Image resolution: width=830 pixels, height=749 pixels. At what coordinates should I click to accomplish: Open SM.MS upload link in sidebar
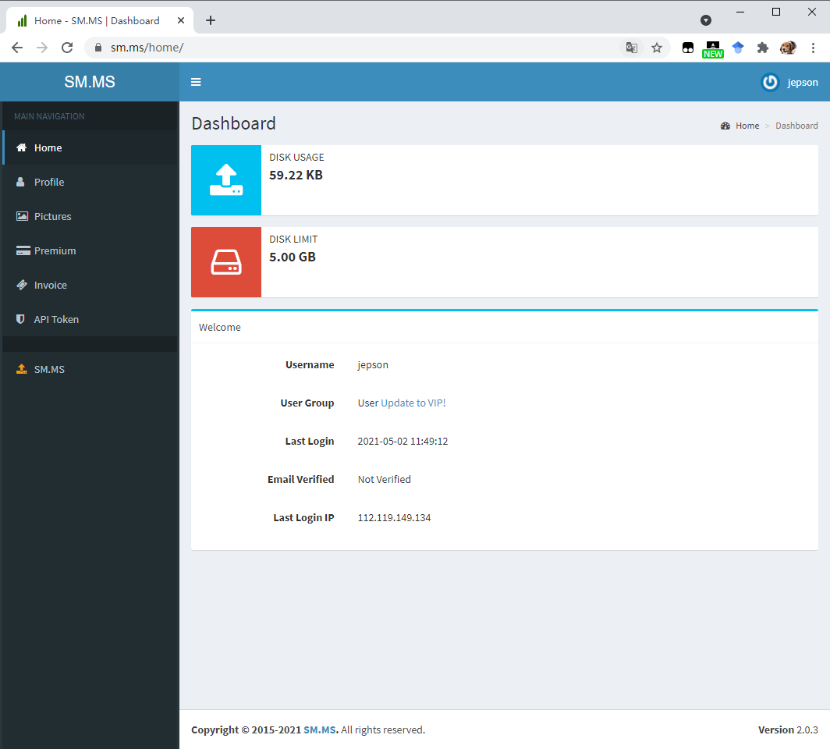click(90, 369)
